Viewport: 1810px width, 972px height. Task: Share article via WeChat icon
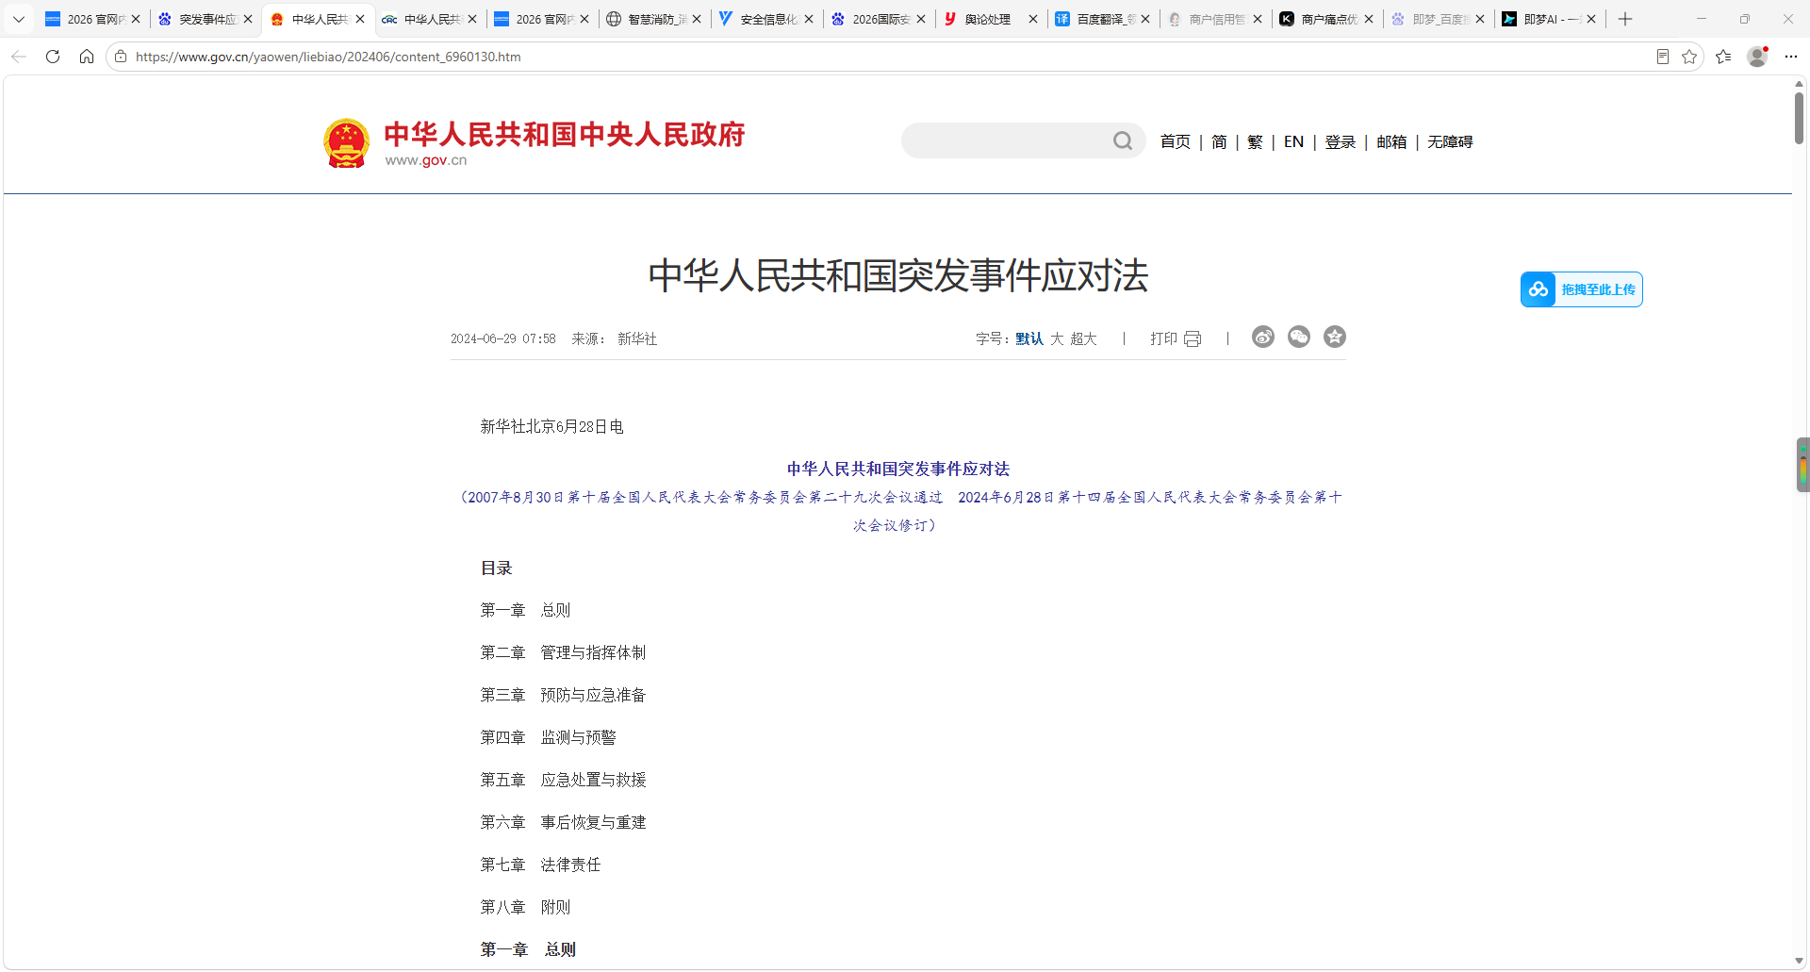pos(1299,337)
